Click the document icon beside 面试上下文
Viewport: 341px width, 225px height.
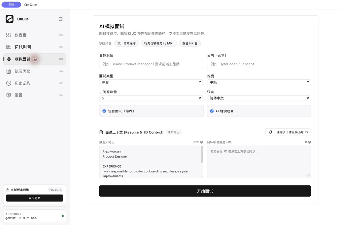pos(101,132)
